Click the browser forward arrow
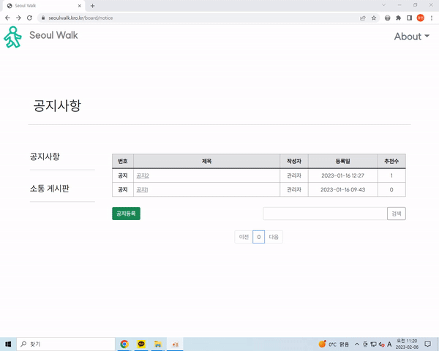This screenshot has width=439, height=351. (18, 18)
